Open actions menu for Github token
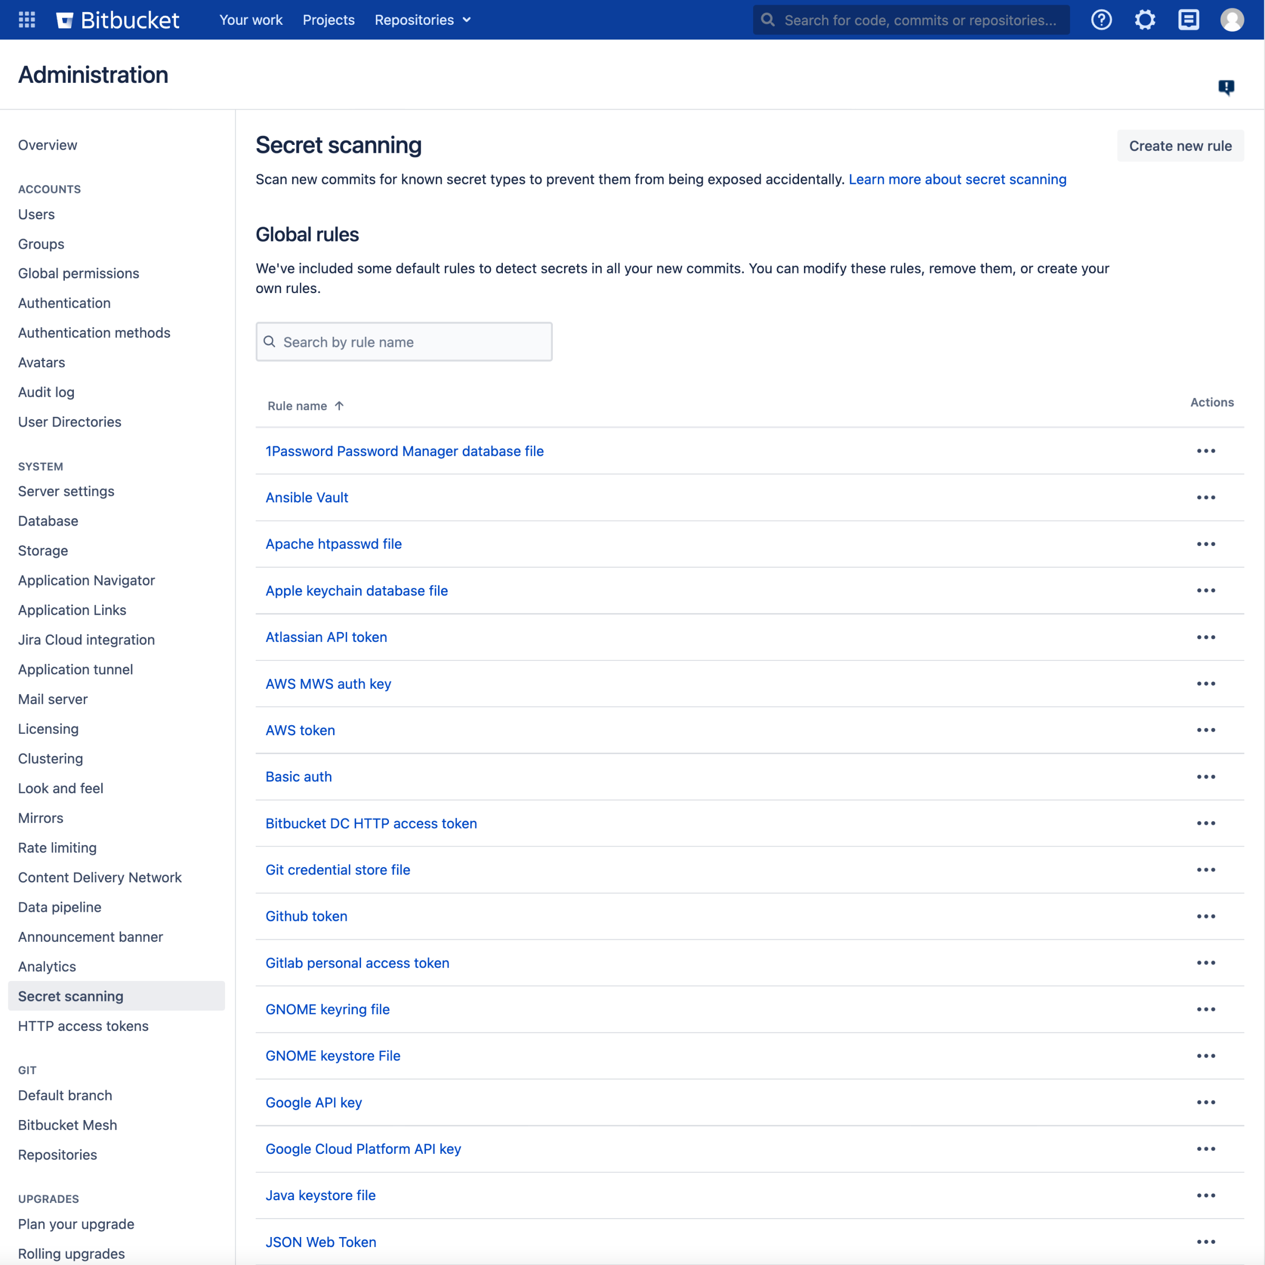Viewport: 1265px width, 1265px height. 1206,916
